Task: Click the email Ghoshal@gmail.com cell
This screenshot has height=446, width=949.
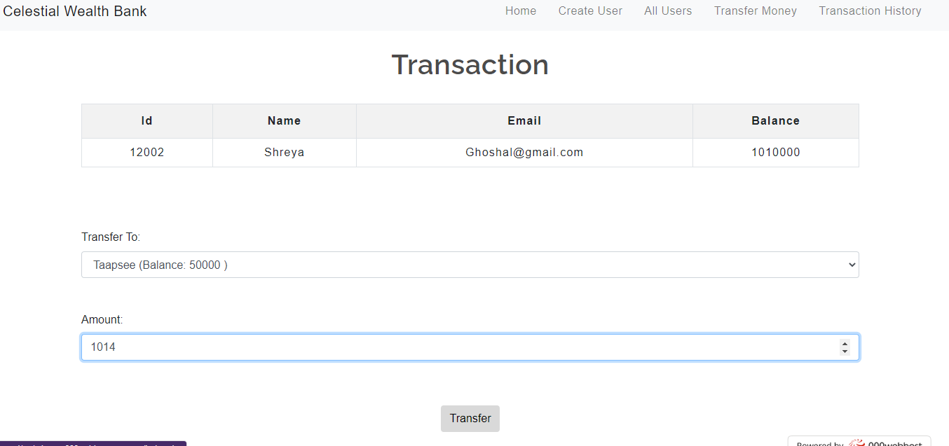Action: pos(524,152)
